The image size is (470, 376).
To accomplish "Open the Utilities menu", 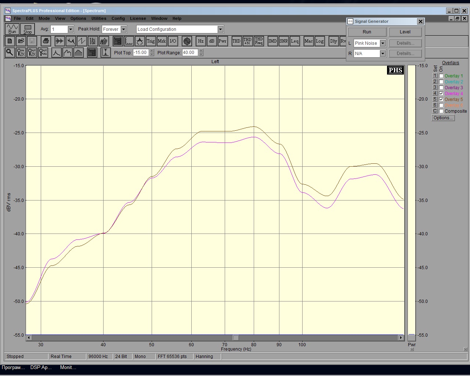I will pos(99,18).
